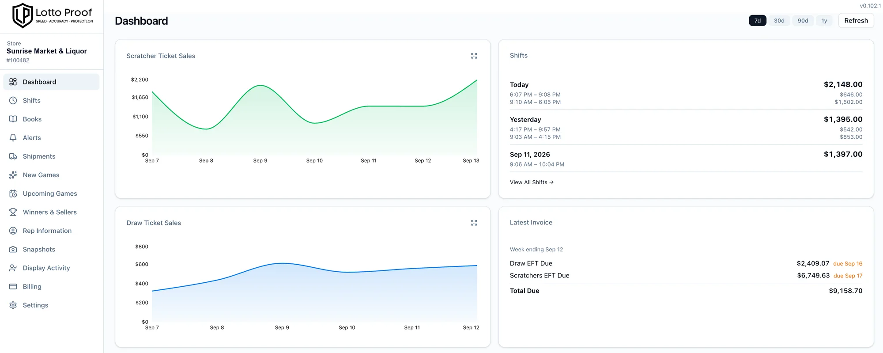The image size is (883, 353).
Task: Click Yesterday's shift total $1,395.00
Action: 843,119
